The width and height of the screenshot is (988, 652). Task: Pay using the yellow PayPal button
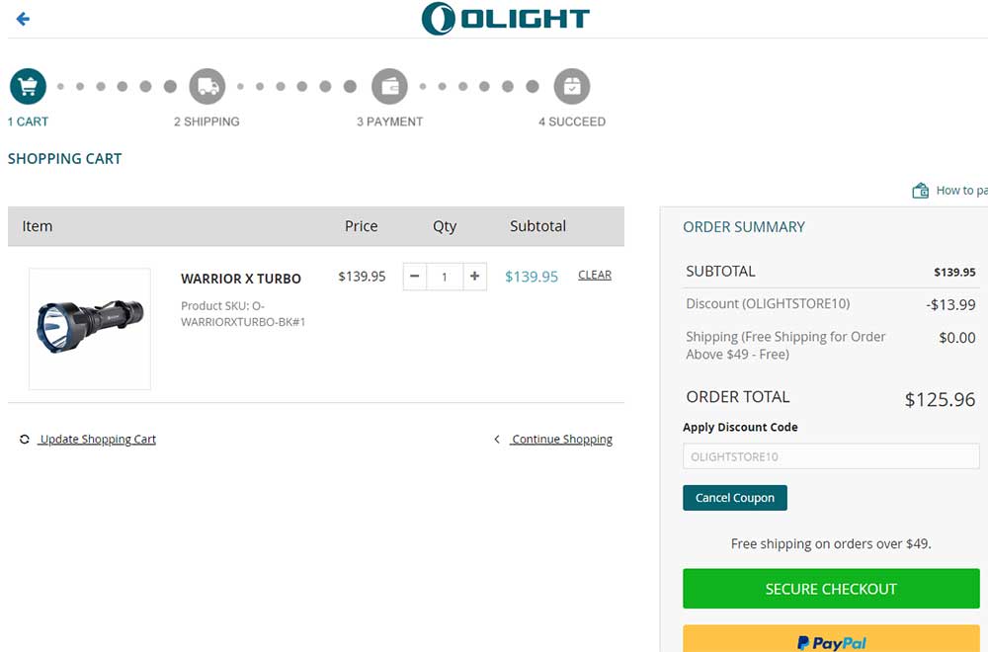[x=831, y=640]
